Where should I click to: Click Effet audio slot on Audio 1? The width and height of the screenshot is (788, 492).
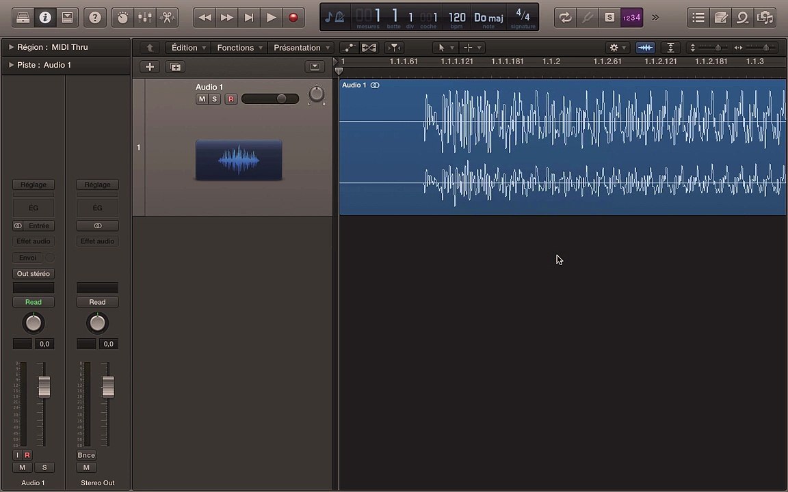(33, 241)
